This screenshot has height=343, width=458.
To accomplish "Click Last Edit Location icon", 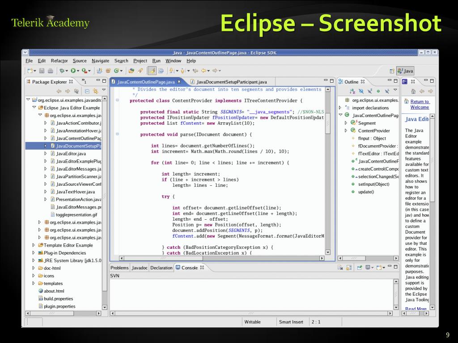I will [195, 71].
